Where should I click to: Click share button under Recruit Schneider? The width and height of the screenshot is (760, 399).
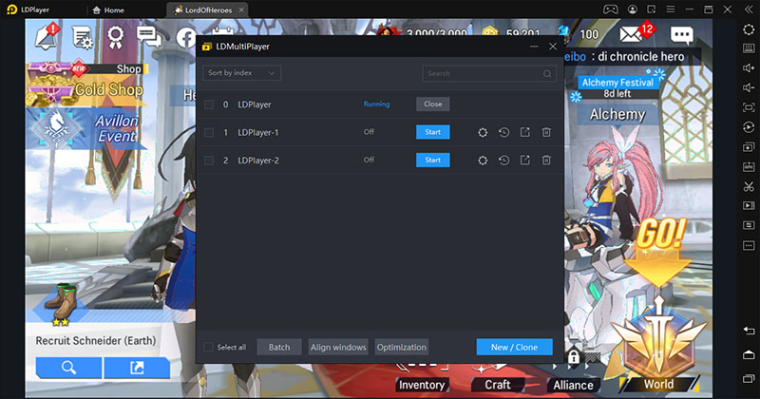pos(137,368)
